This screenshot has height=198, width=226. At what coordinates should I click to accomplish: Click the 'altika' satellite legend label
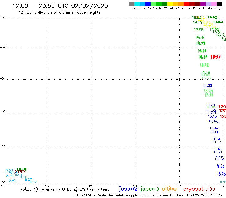click(x=169, y=189)
